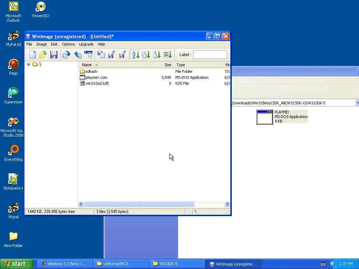Viewport: 359px width, 269px height.
Task: Click the Open image folder icon
Action: coord(43,55)
